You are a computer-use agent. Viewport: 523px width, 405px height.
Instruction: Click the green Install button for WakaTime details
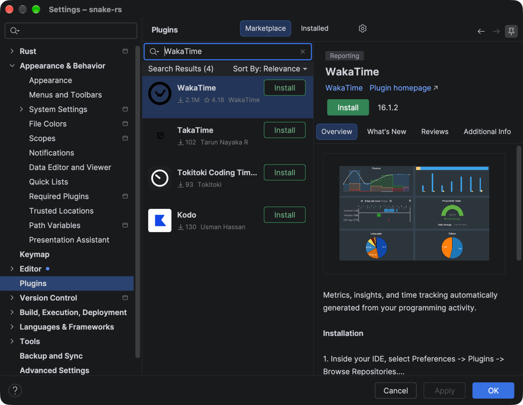point(348,108)
